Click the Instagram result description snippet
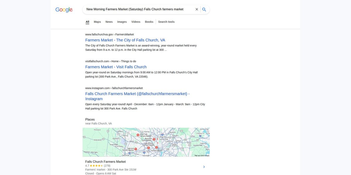 point(145,106)
